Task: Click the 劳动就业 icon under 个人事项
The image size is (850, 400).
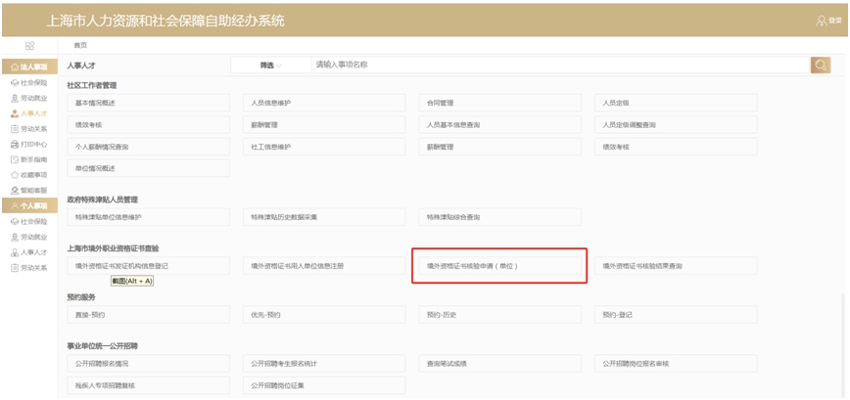Action: click(15, 237)
